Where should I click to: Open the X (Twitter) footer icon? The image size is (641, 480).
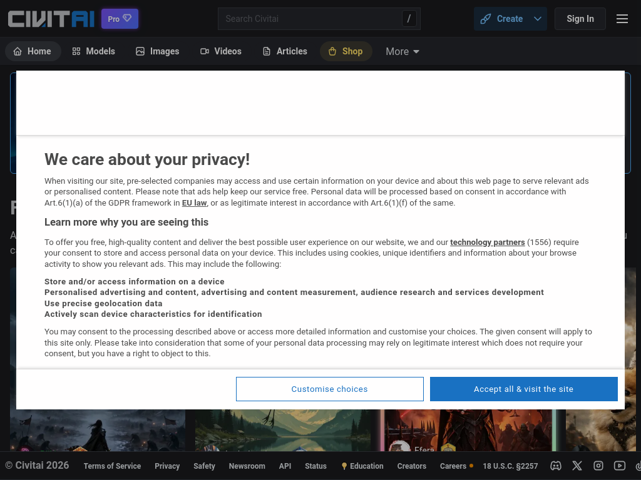pos(577,466)
